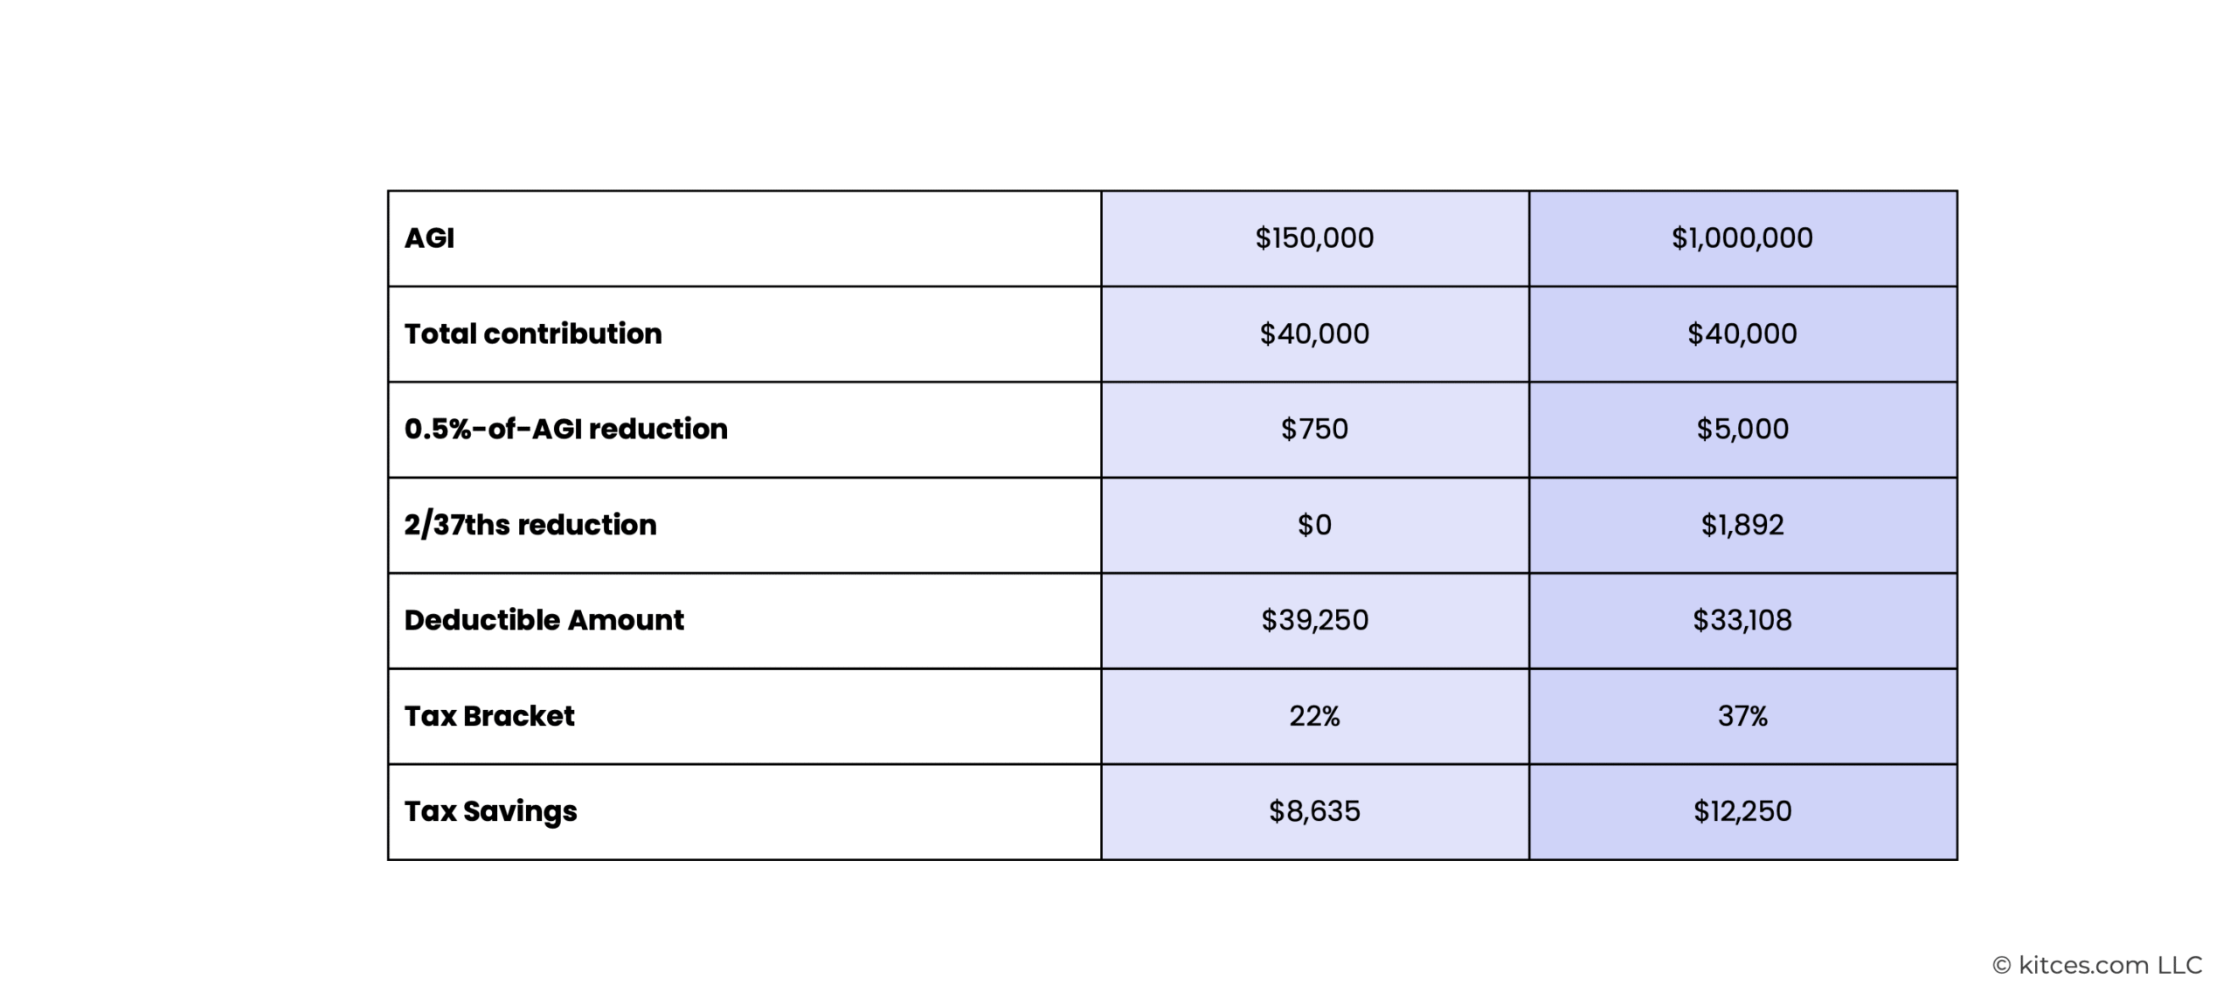Select the 22% tax bracket cell

pyautogui.click(x=1314, y=716)
